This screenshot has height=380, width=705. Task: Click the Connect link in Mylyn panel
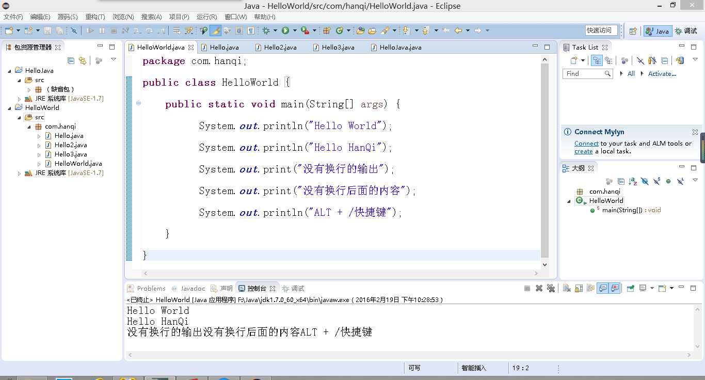tap(586, 144)
